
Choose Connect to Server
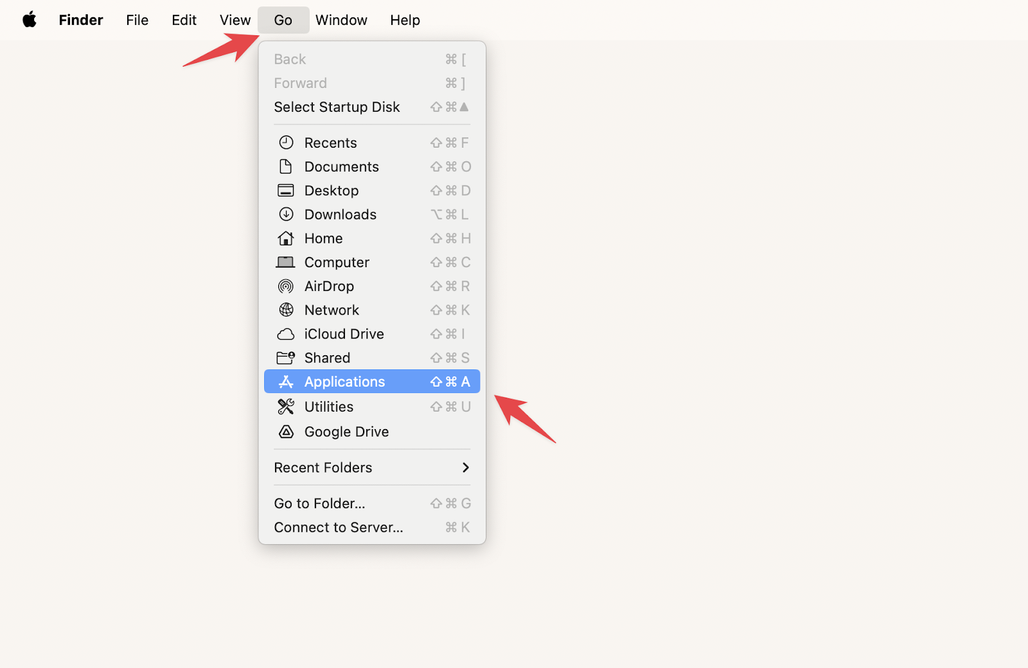[x=339, y=527]
